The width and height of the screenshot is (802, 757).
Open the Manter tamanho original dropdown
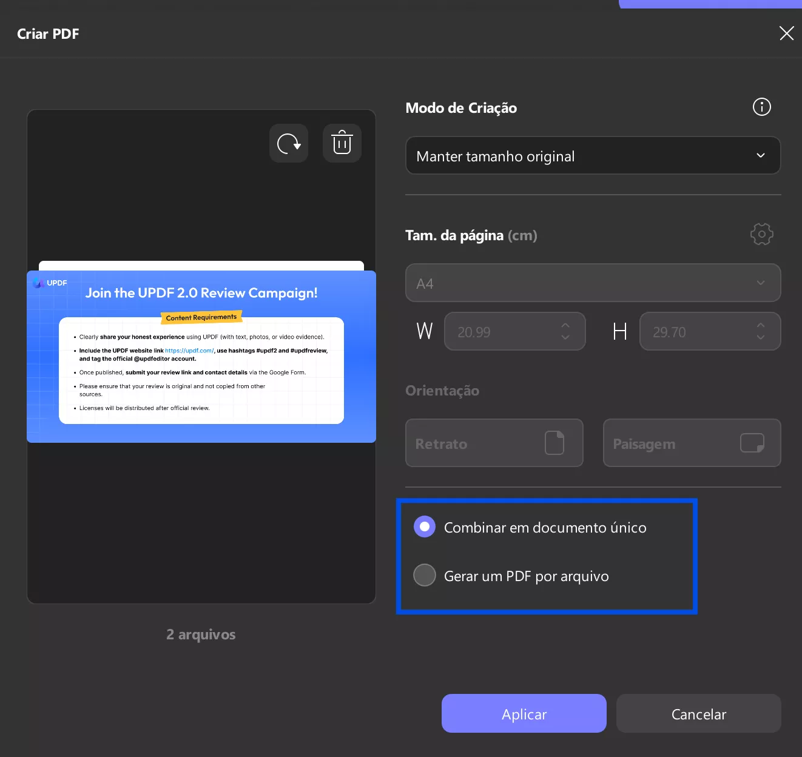pyautogui.click(x=593, y=155)
